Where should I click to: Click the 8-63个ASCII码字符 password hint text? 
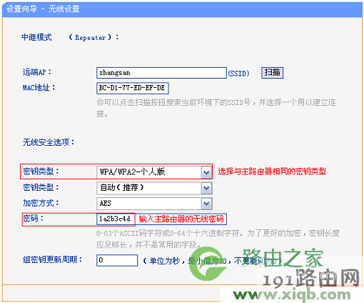[x=218, y=239]
